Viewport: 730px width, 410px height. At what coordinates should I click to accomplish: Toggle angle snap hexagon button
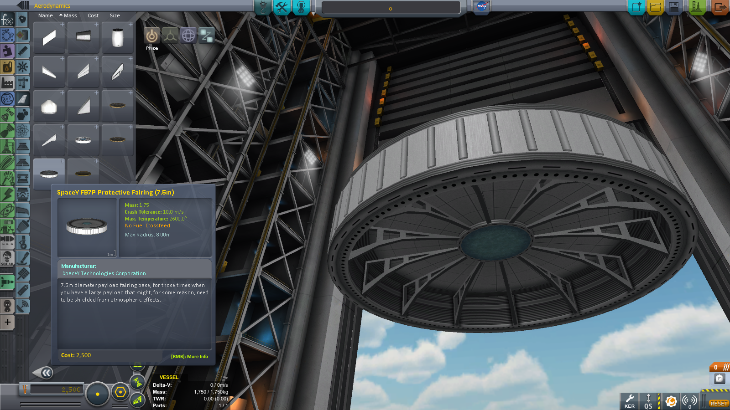click(120, 392)
